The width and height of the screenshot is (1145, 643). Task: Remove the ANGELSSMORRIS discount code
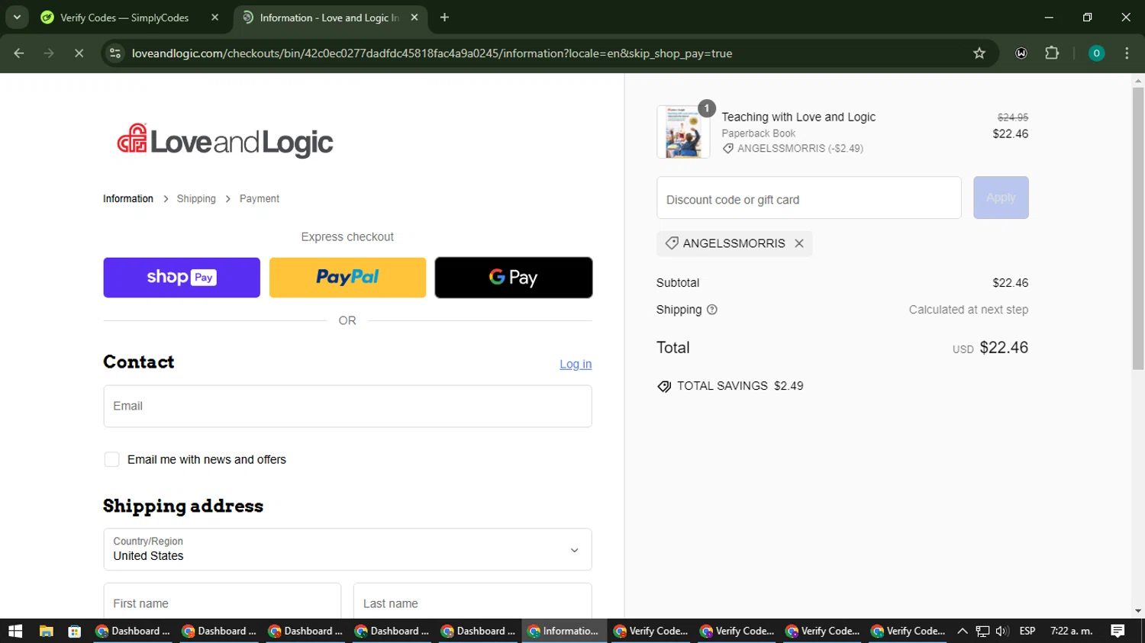(x=799, y=243)
